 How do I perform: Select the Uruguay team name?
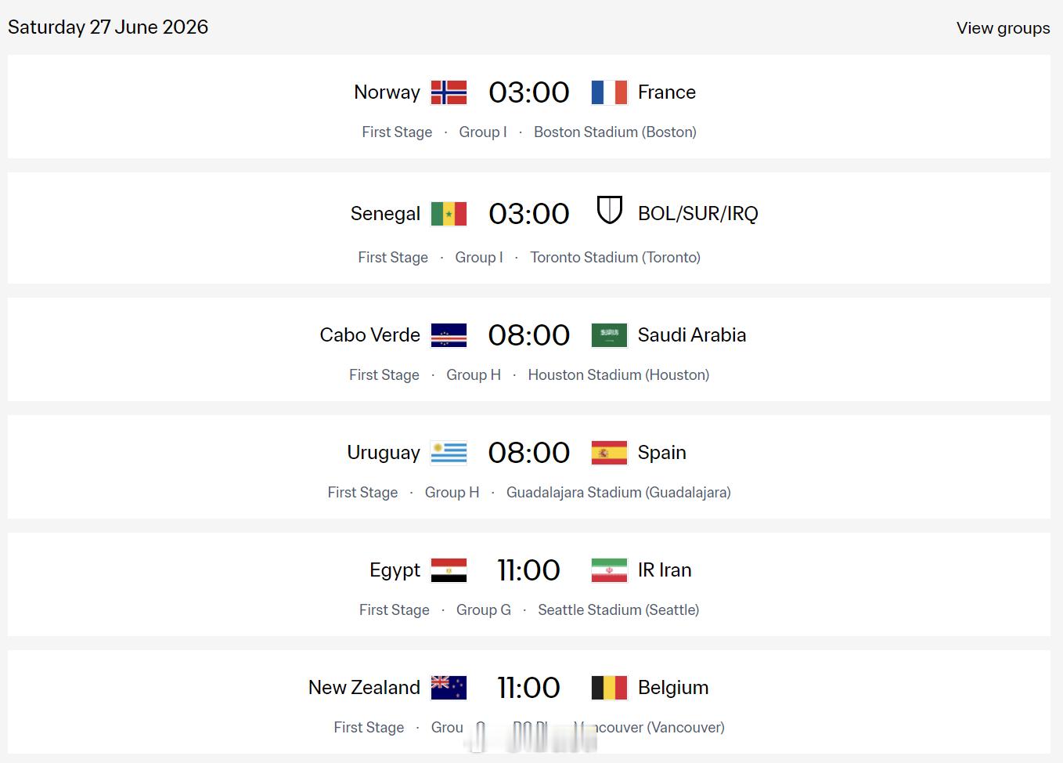pyautogui.click(x=384, y=453)
